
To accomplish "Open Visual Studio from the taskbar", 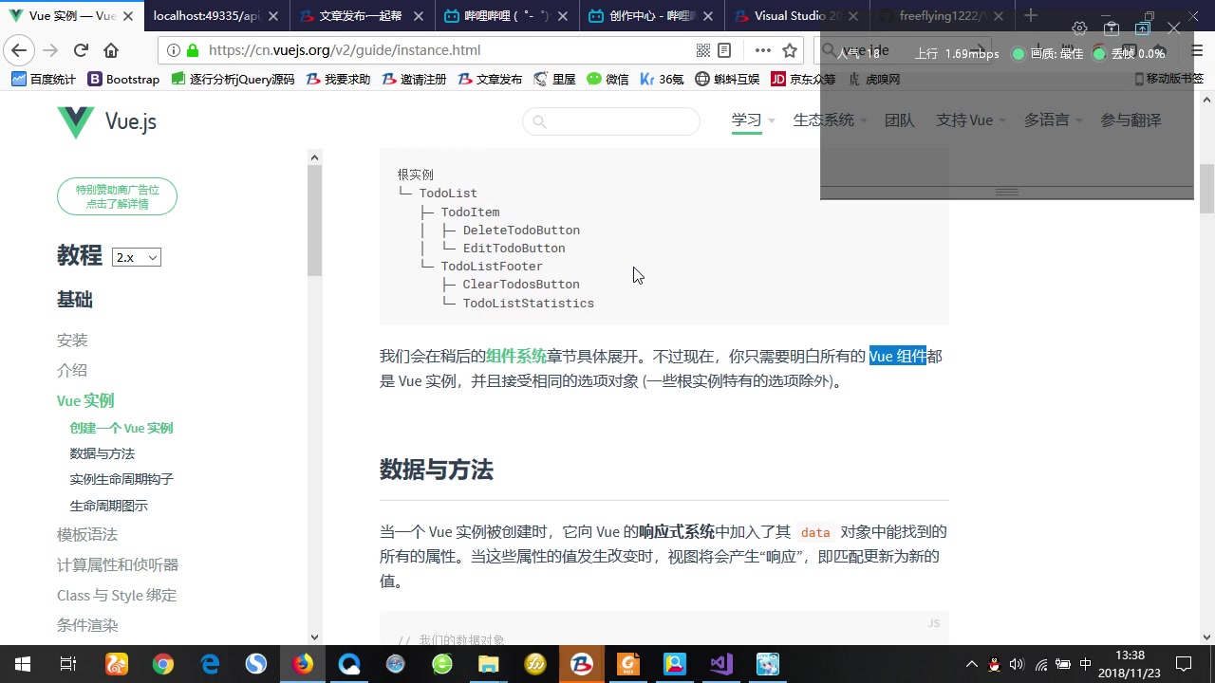I will [720, 664].
